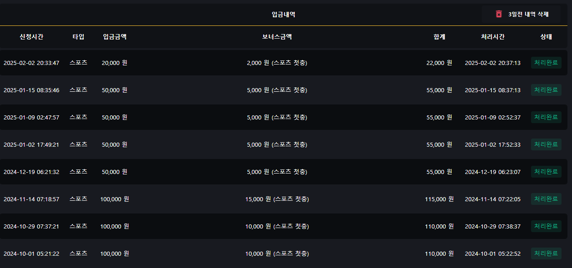Click the 상태 column header
The height and width of the screenshot is (268, 572).
546,37
